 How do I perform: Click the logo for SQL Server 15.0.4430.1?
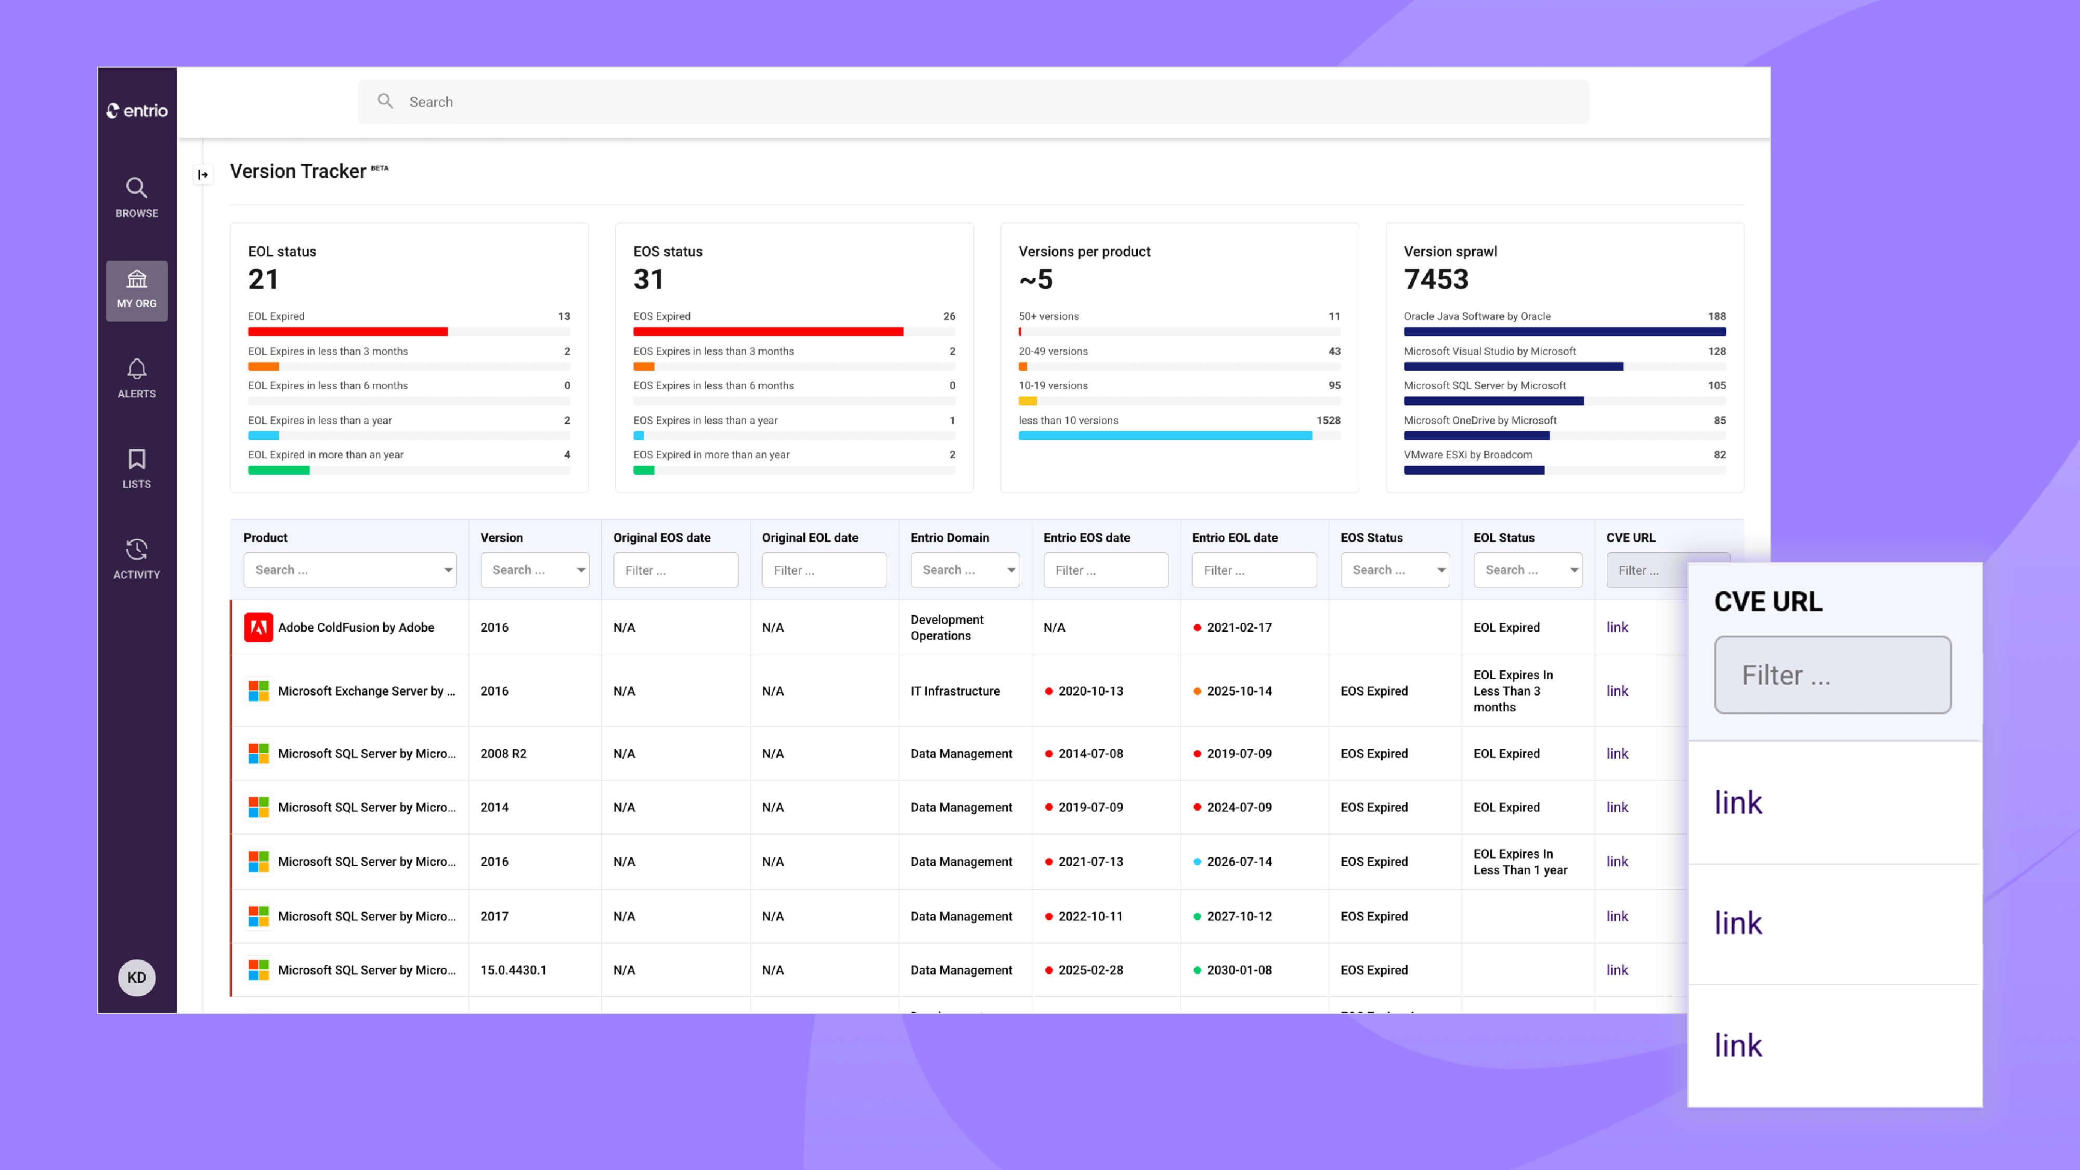(x=258, y=970)
